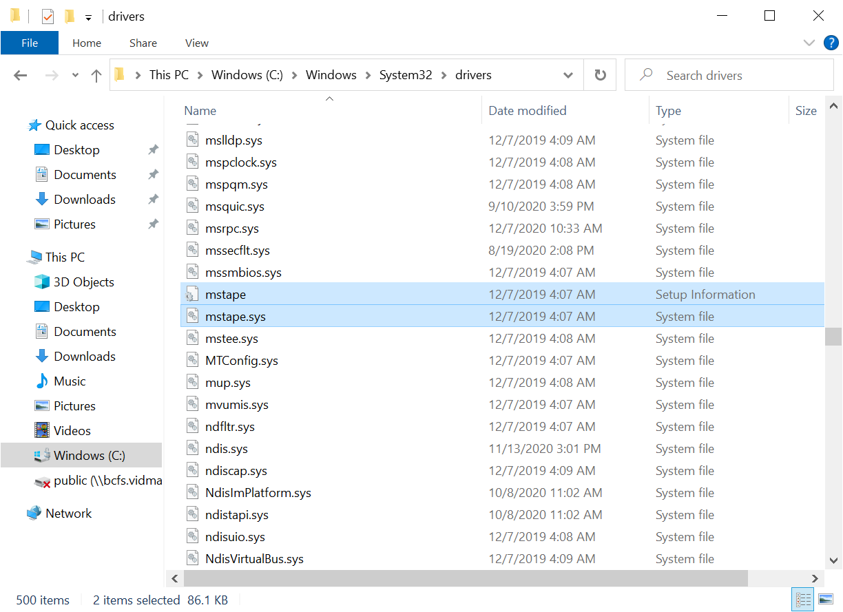The width and height of the screenshot is (843, 612).
Task: Select This PC in navigation pane
Action: tap(65, 257)
